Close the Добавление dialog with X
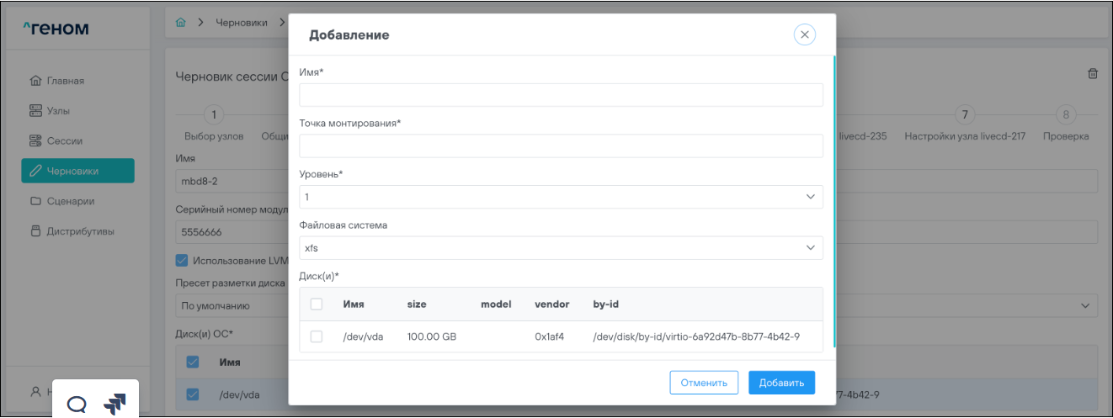Screen dimensions: 1113x418 point(804,34)
